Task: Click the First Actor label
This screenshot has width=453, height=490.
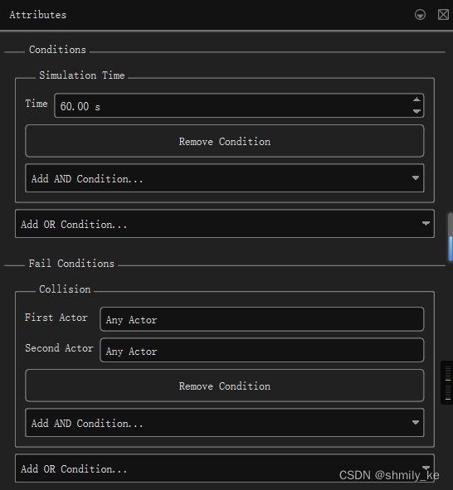Action: tap(56, 318)
